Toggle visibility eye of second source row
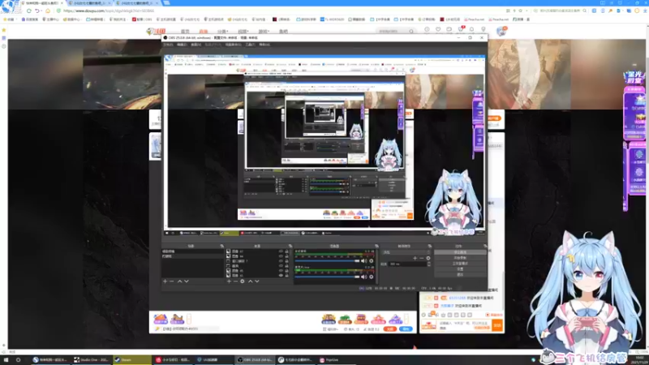This screenshot has width=649, height=365. (281, 256)
